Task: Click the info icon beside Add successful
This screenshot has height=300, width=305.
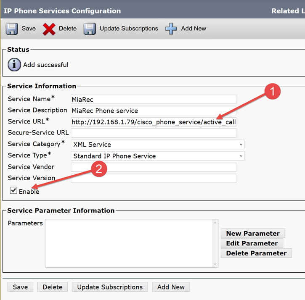Action: pos(14,65)
